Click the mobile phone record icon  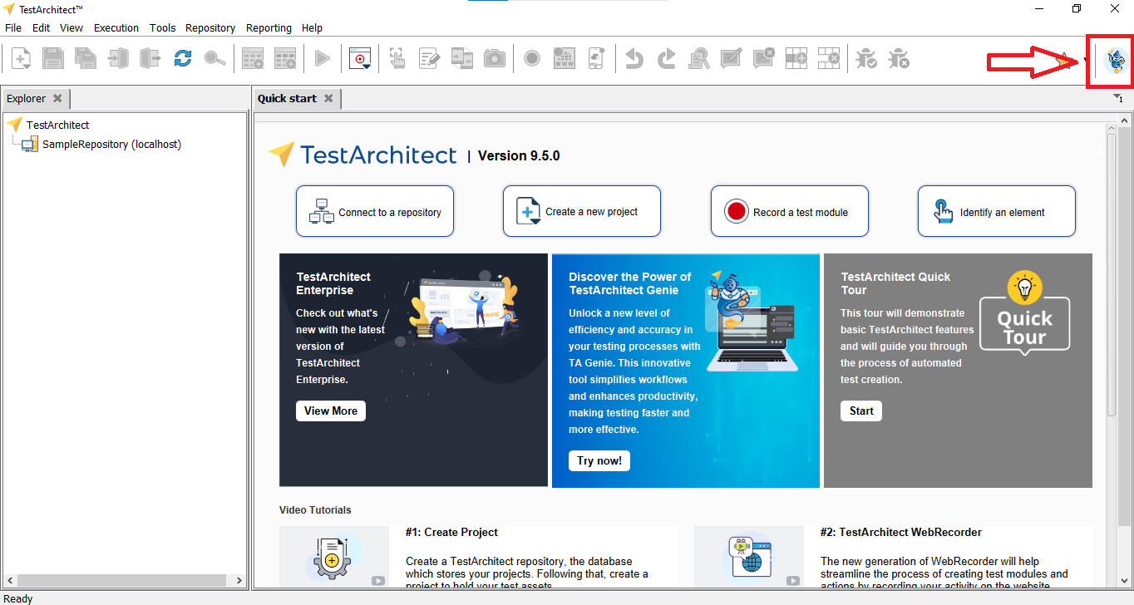(596, 58)
